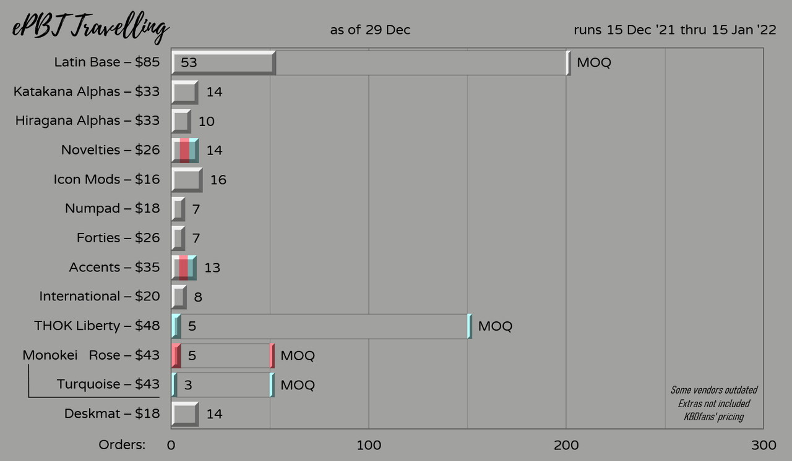Click the value '3' in Turquoise row
Viewport: 792px width, 461px height.
(188, 385)
